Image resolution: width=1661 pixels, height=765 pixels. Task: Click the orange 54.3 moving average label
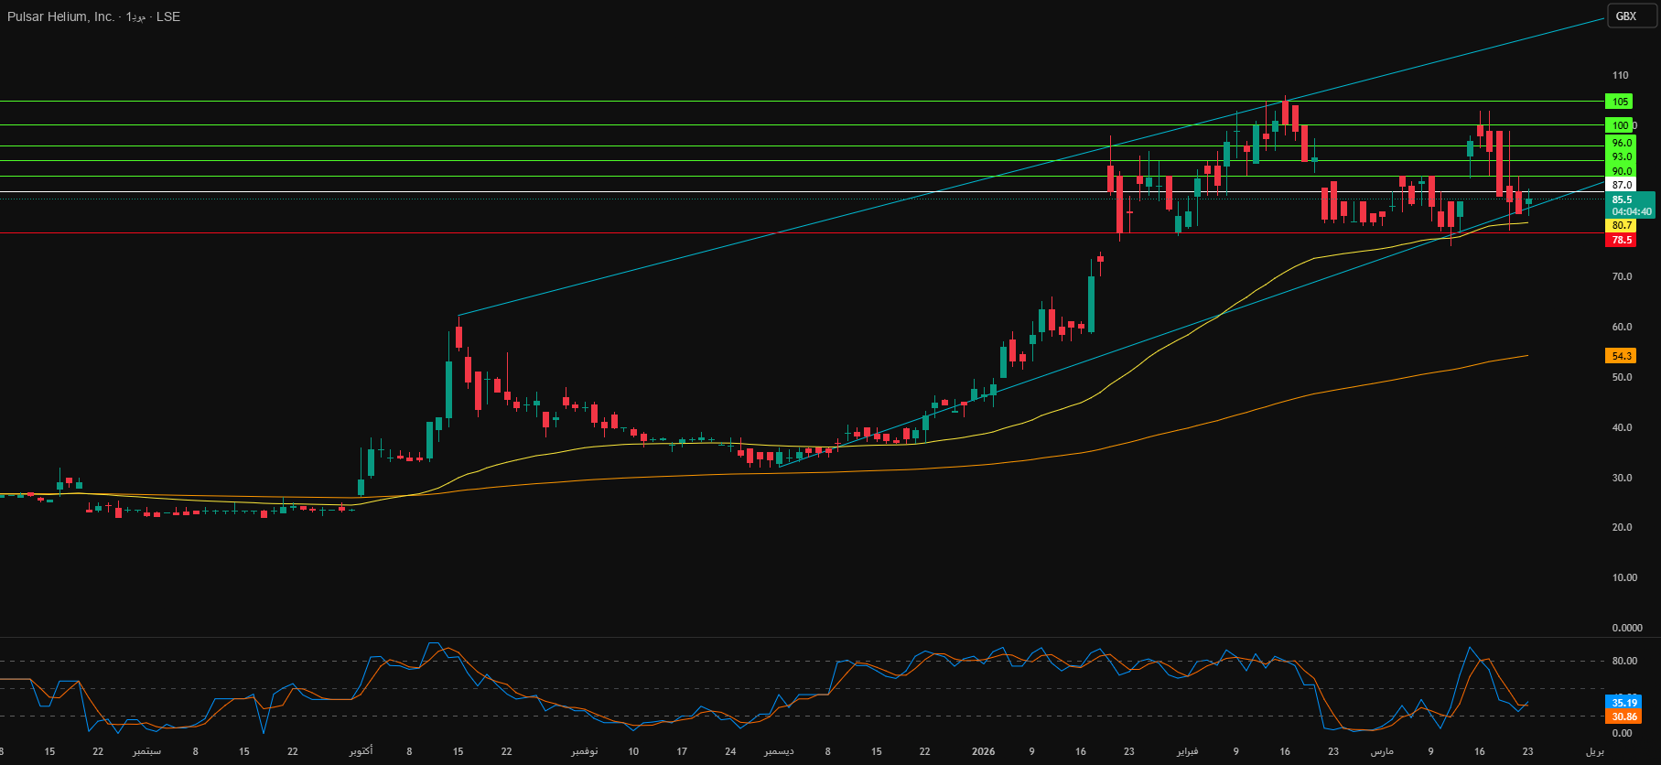1621,356
